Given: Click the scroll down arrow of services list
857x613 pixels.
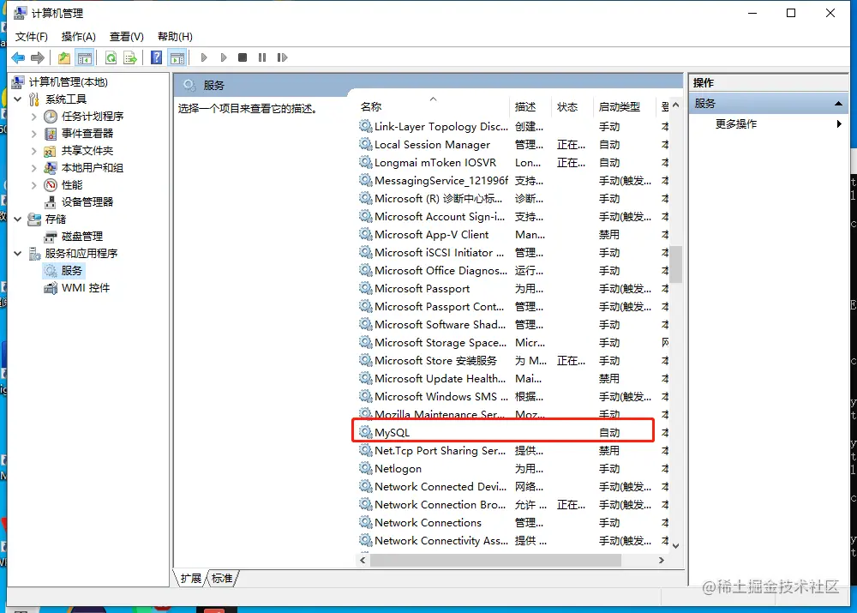Looking at the screenshot, I should coord(676,545).
